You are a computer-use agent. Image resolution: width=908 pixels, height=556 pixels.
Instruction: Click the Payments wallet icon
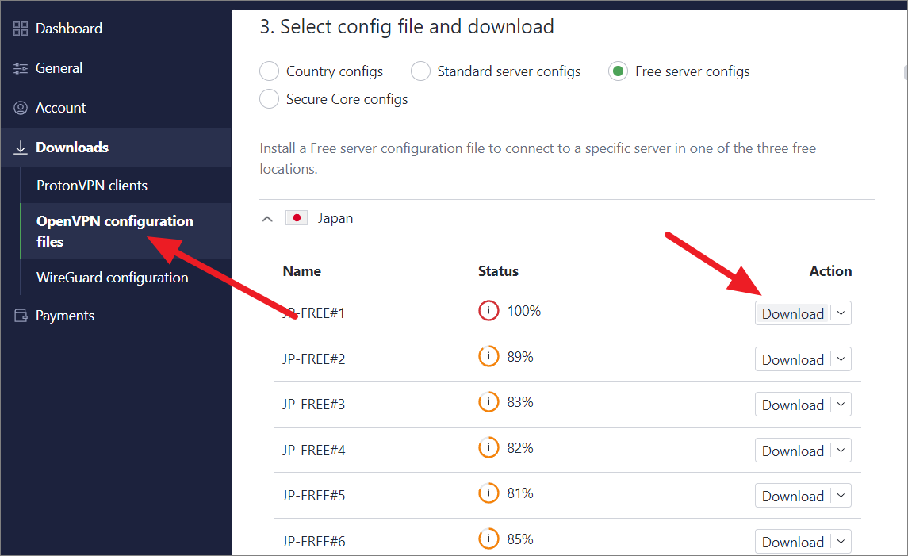[21, 316]
